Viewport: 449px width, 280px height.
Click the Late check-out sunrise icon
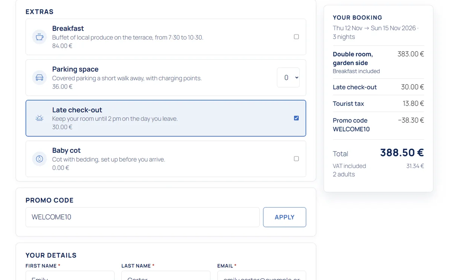pyautogui.click(x=39, y=118)
